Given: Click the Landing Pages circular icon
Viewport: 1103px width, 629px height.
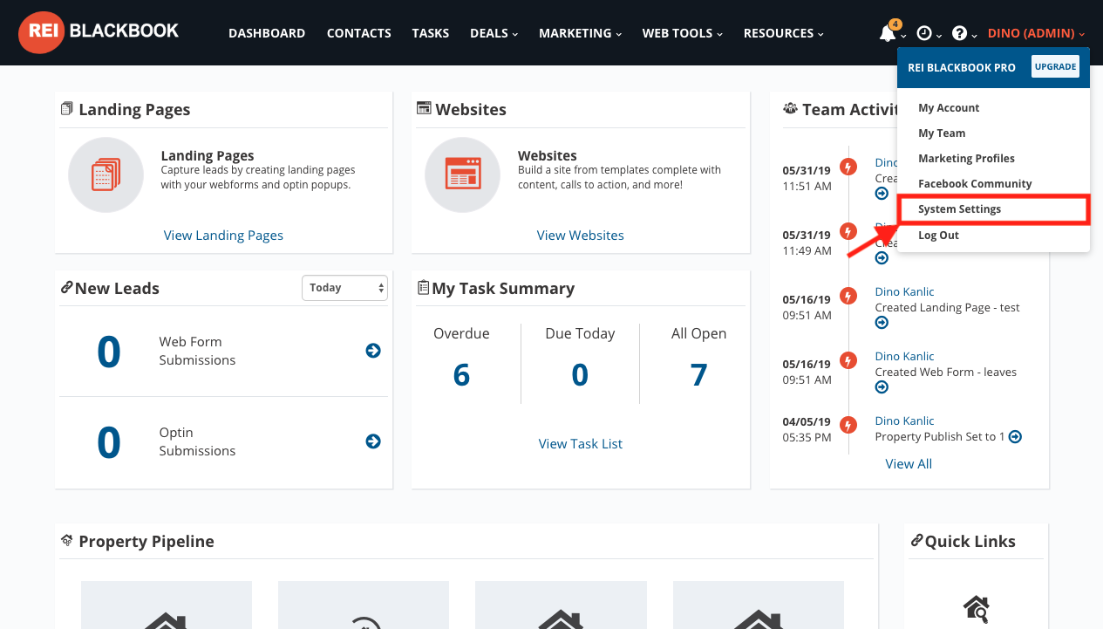Looking at the screenshot, I should (106, 174).
